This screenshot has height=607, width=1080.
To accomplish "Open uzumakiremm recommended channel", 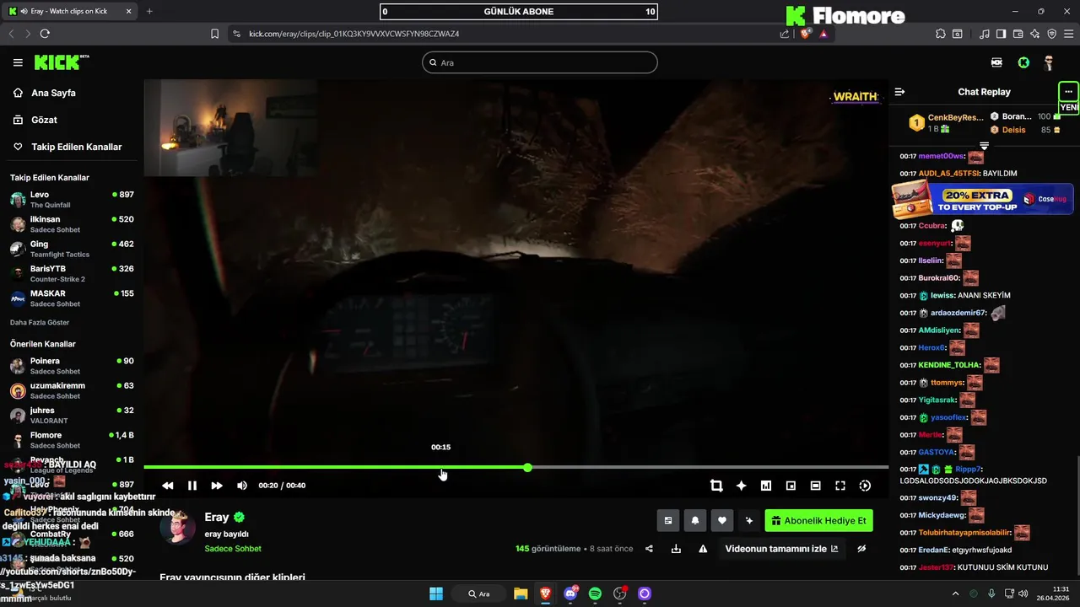I will click(x=72, y=390).
